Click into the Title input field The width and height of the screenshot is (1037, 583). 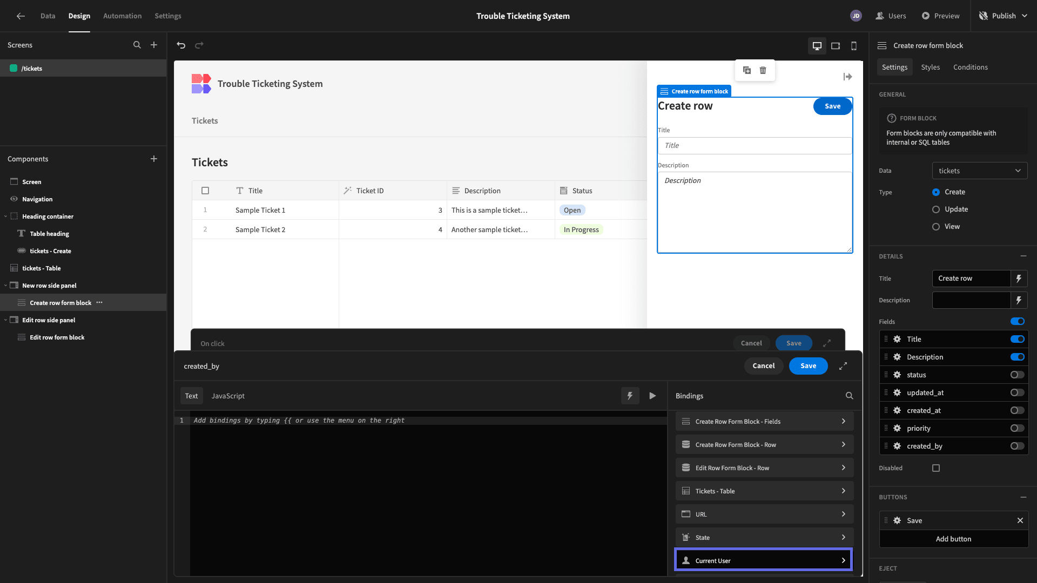click(x=755, y=146)
